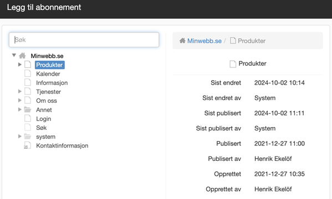Expand the Annet folder node
Viewport: 332px width, 199px height.
pos(20,109)
